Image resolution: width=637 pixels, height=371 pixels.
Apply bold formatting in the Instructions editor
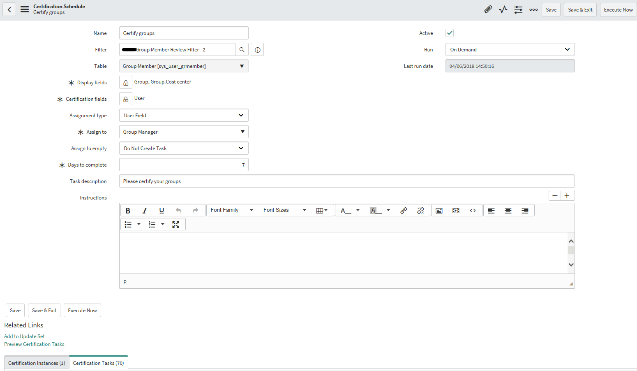[x=128, y=210]
